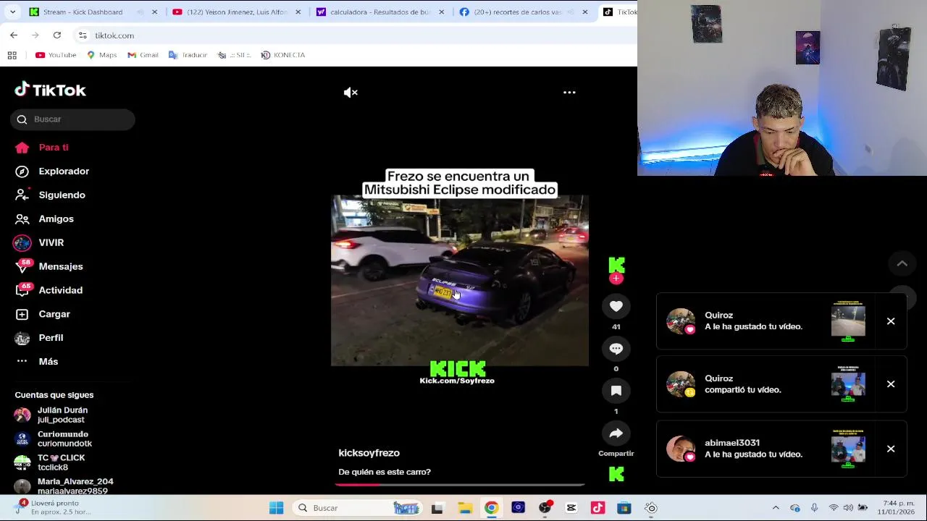This screenshot has width=927, height=521.
Task: Close the Facebook recortes tab
Action: [585, 12]
